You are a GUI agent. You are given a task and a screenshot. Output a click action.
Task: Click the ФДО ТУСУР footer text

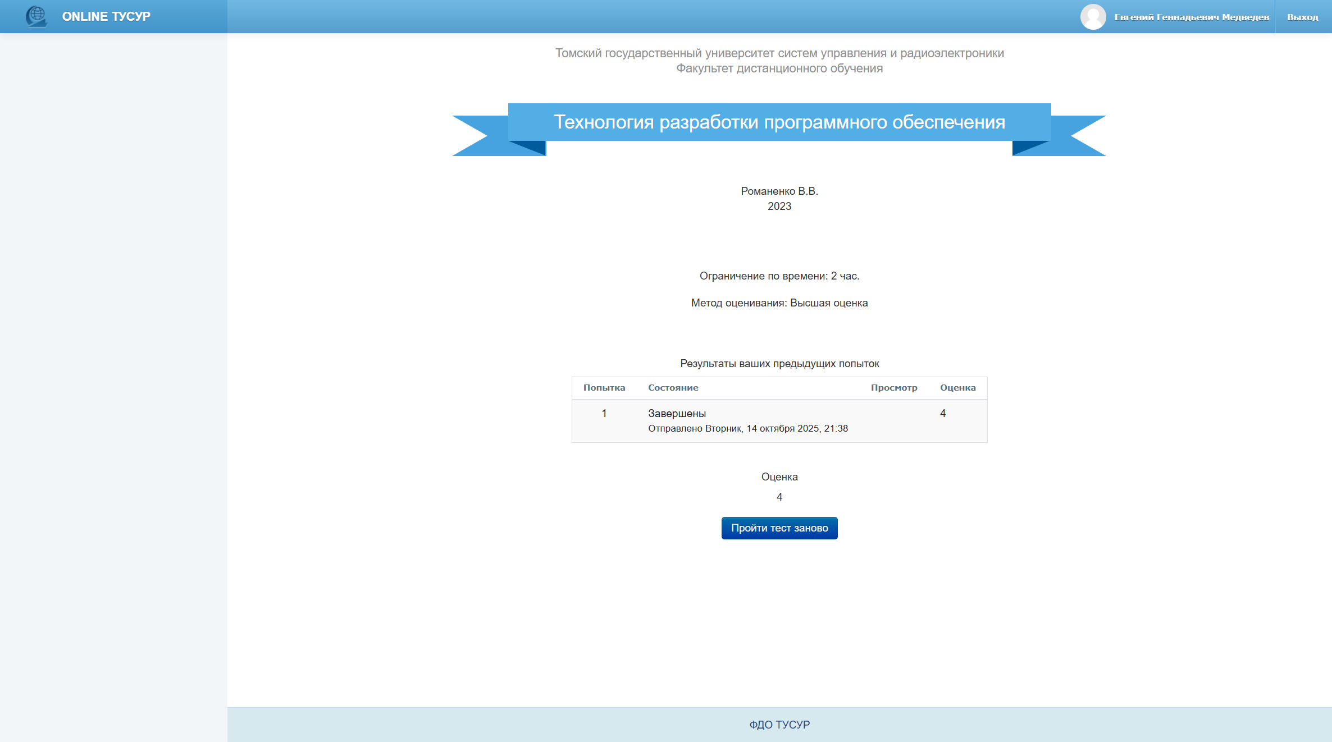(779, 725)
